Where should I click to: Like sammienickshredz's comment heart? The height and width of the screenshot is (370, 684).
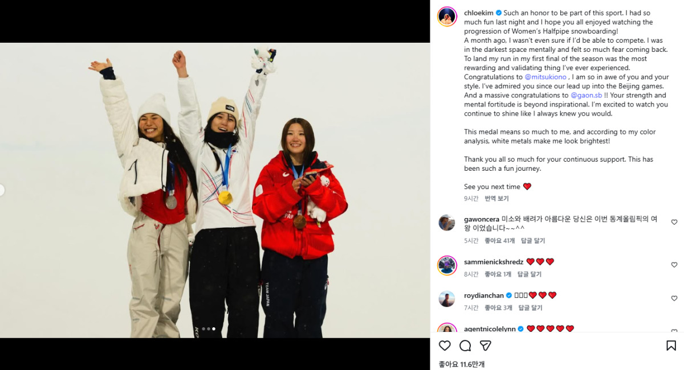[x=674, y=265]
